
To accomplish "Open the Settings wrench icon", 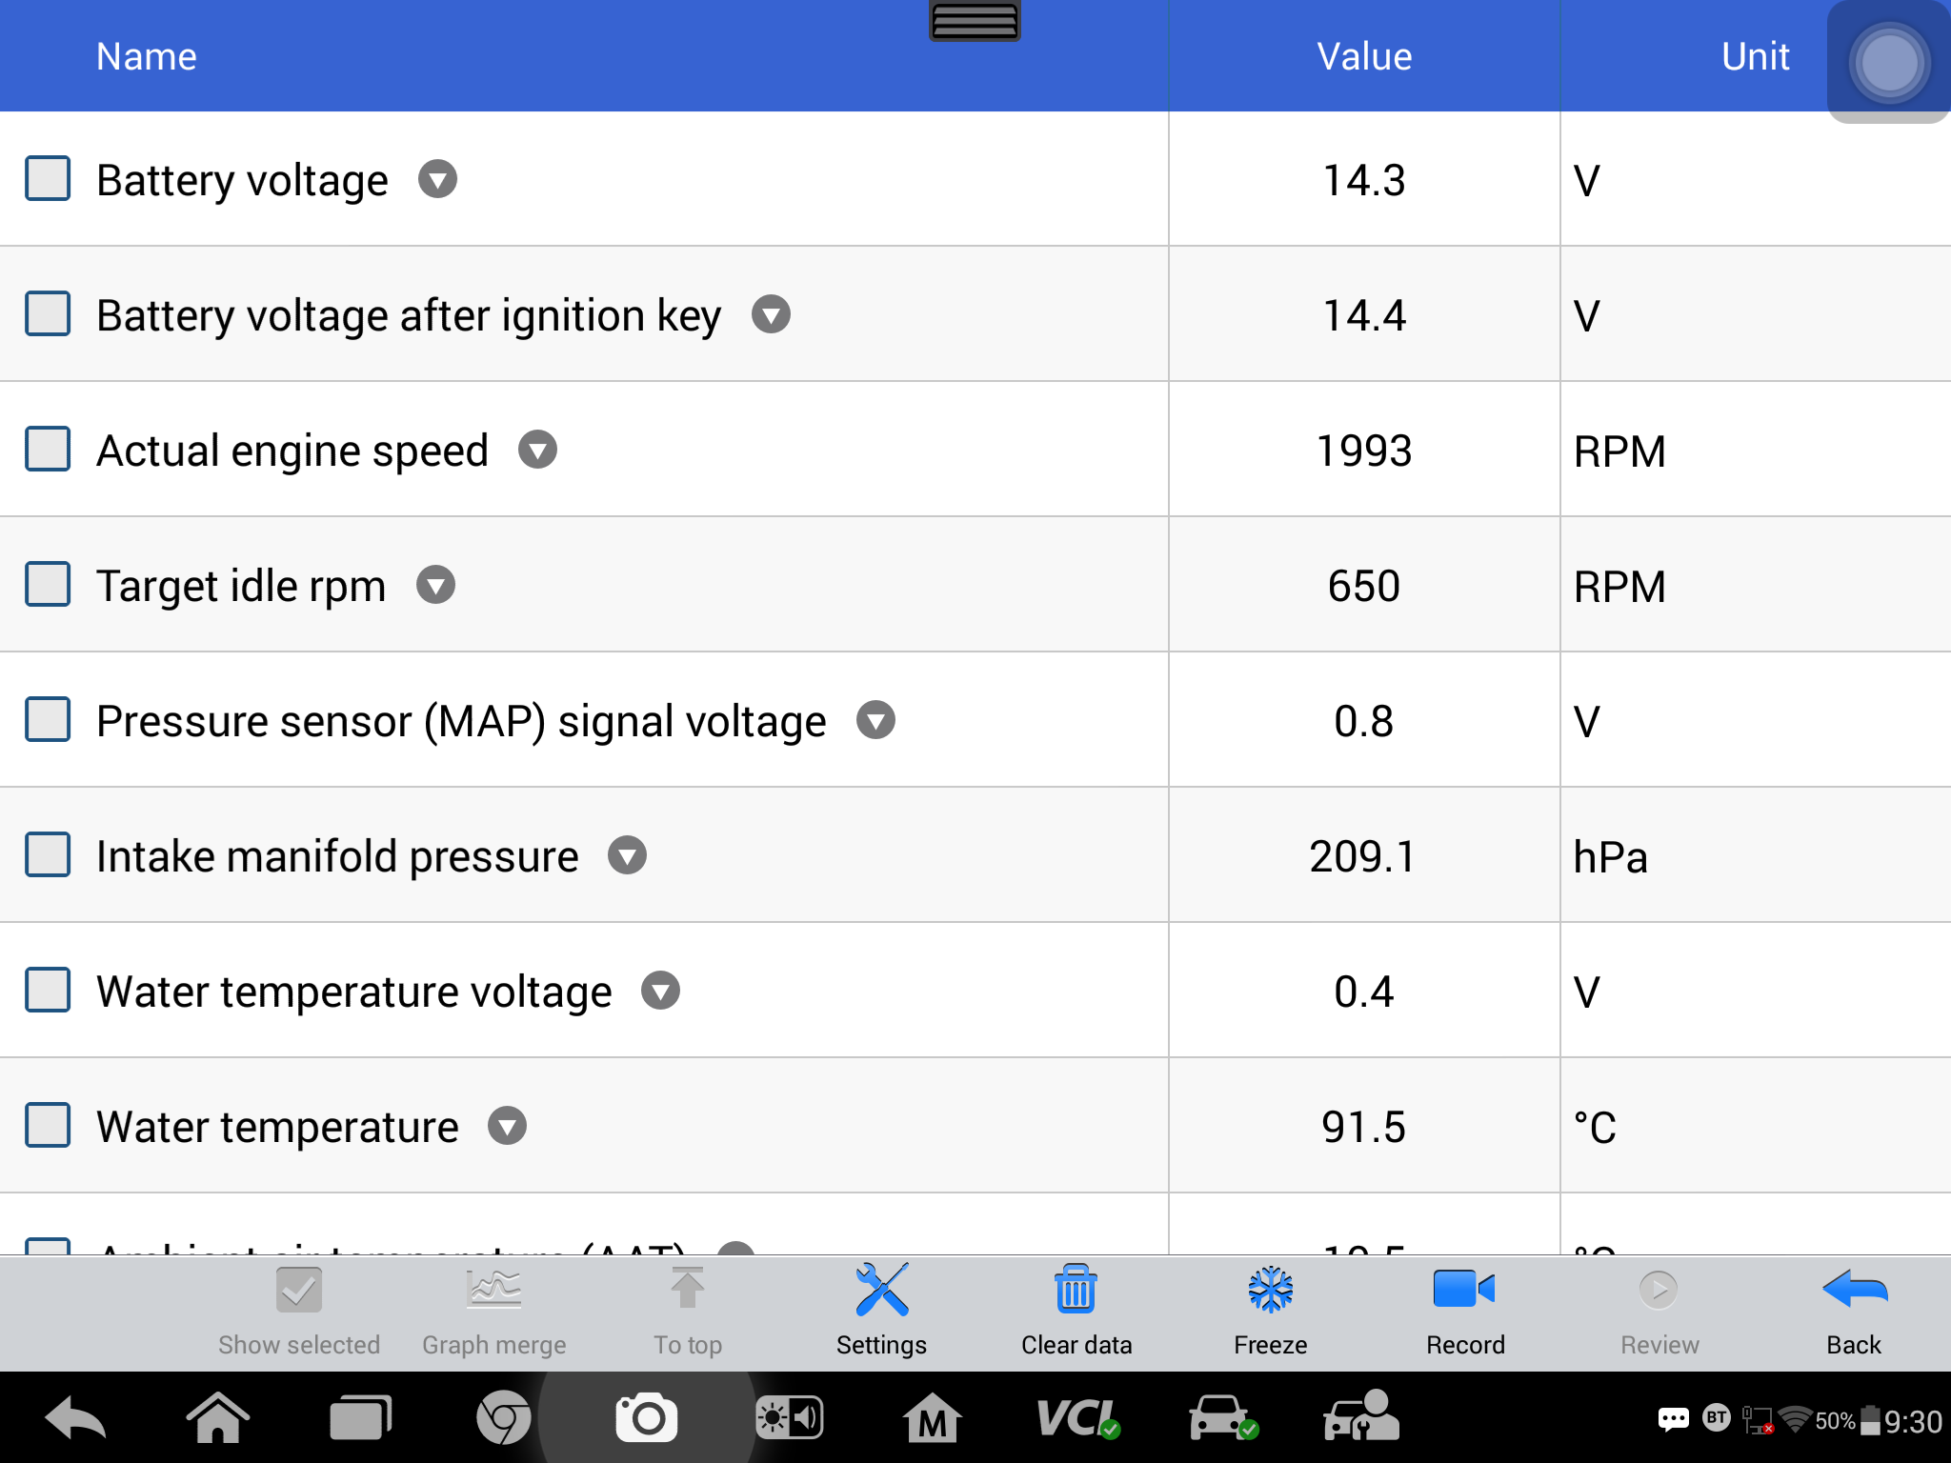I will pyautogui.click(x=881, y=1291).
